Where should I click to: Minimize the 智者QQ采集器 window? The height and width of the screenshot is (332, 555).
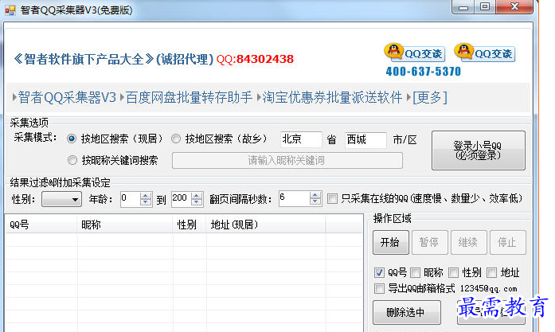463,7
